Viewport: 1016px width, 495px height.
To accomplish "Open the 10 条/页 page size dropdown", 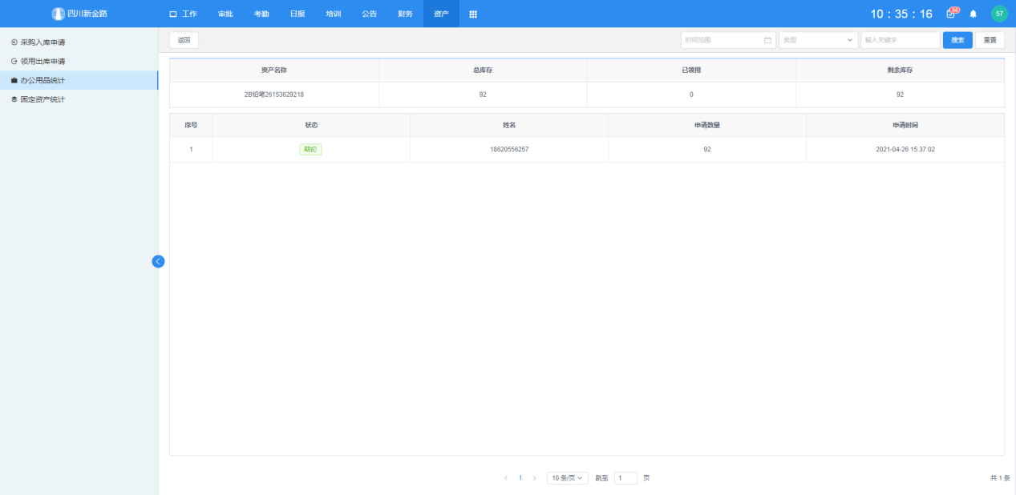I will [x=567, y=478].
